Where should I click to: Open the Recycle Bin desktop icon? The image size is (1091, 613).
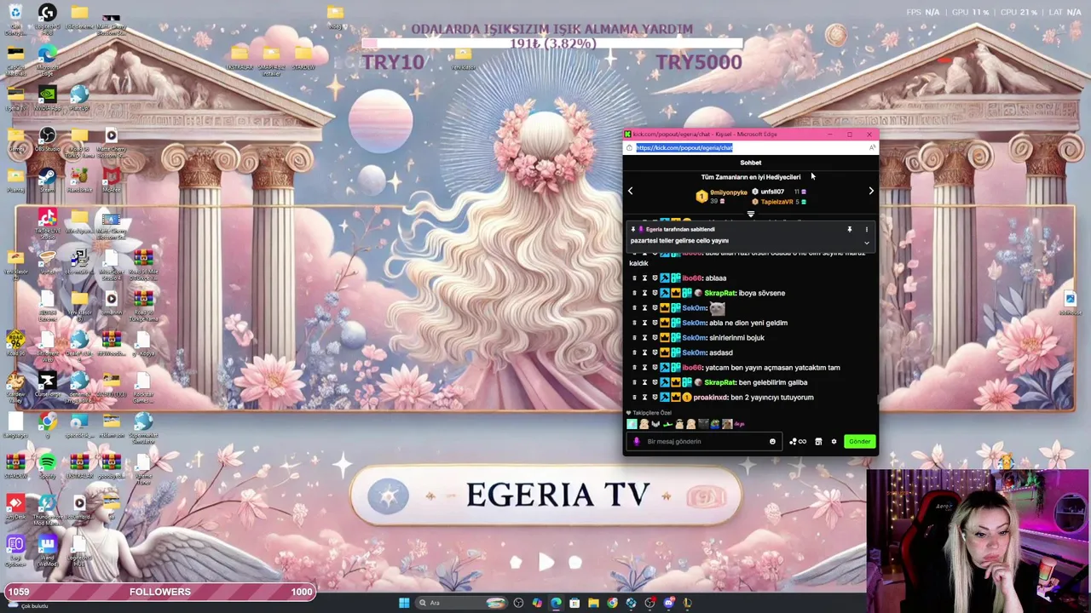point(14,19)
